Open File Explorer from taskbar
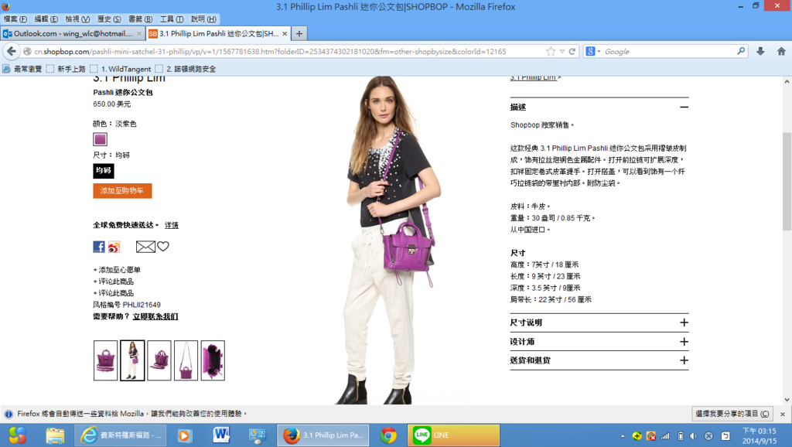Image resolution: width=792 pixels, height=447 pixels. (x=55, y=435)
